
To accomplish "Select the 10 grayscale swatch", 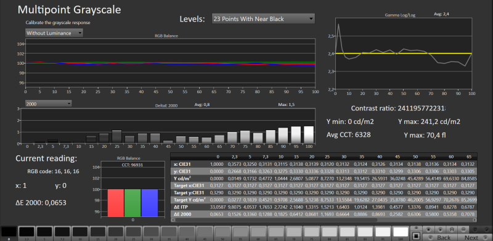I will (80, 232).
